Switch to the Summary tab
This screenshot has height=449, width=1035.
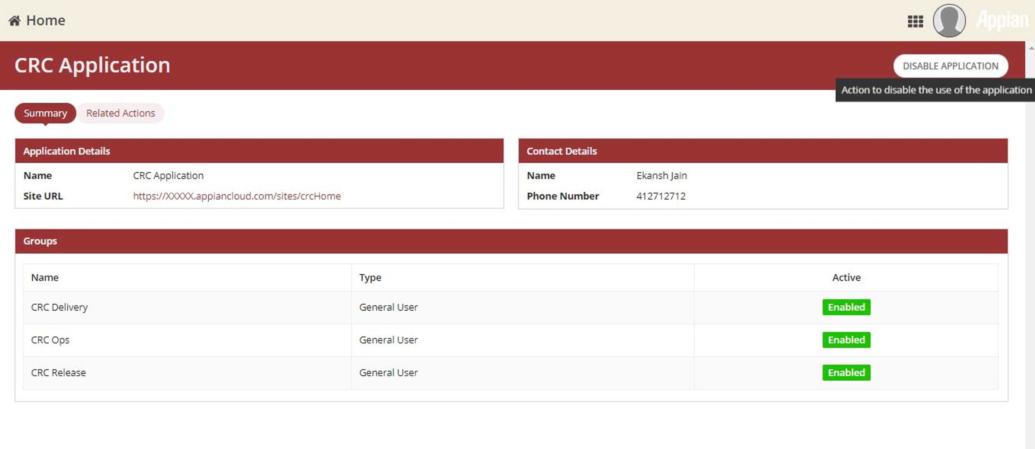click(x=45, y=113)
